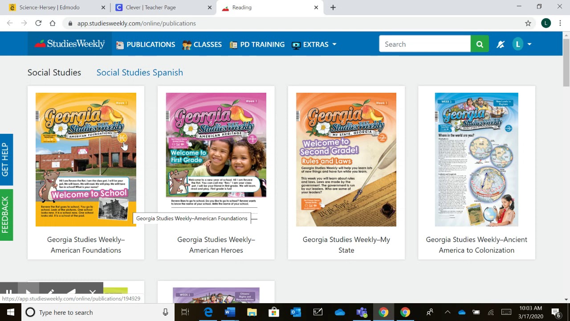Open the Windows notification center
Image resolution: width=570 pixels, height=321 pixels.
pos(556,312)
